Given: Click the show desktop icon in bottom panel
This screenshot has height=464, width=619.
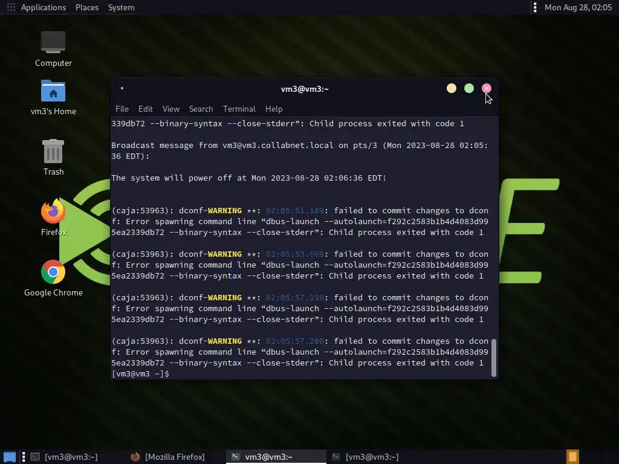Looking at the screenshot, I should tap(10, 457).
